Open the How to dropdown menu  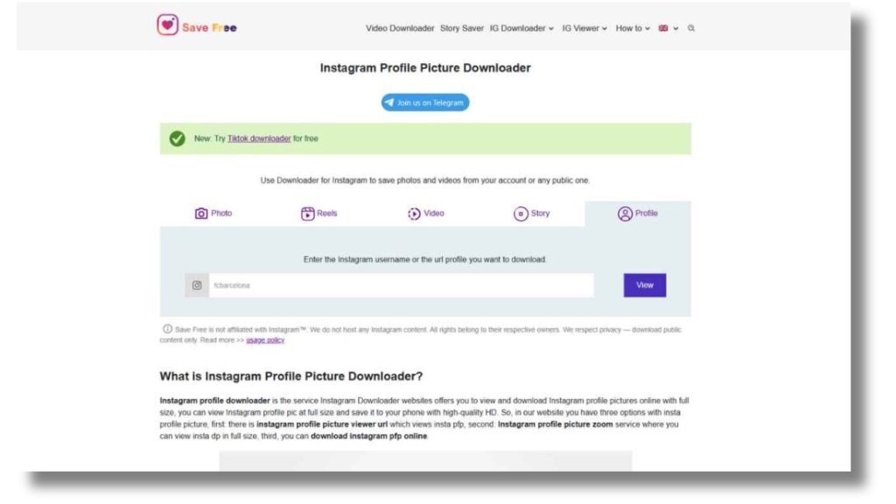point(633,28)
